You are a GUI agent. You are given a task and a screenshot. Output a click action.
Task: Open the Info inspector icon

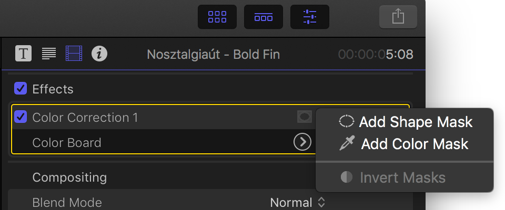click(99, 54)
